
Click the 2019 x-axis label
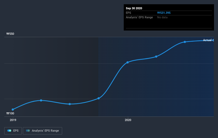click(13, 120)
